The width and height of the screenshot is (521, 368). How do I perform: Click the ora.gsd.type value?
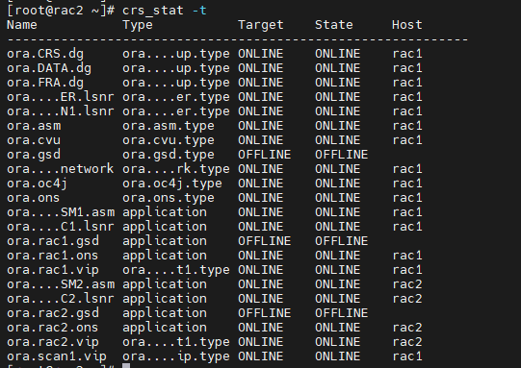click(x=169, y=155)
